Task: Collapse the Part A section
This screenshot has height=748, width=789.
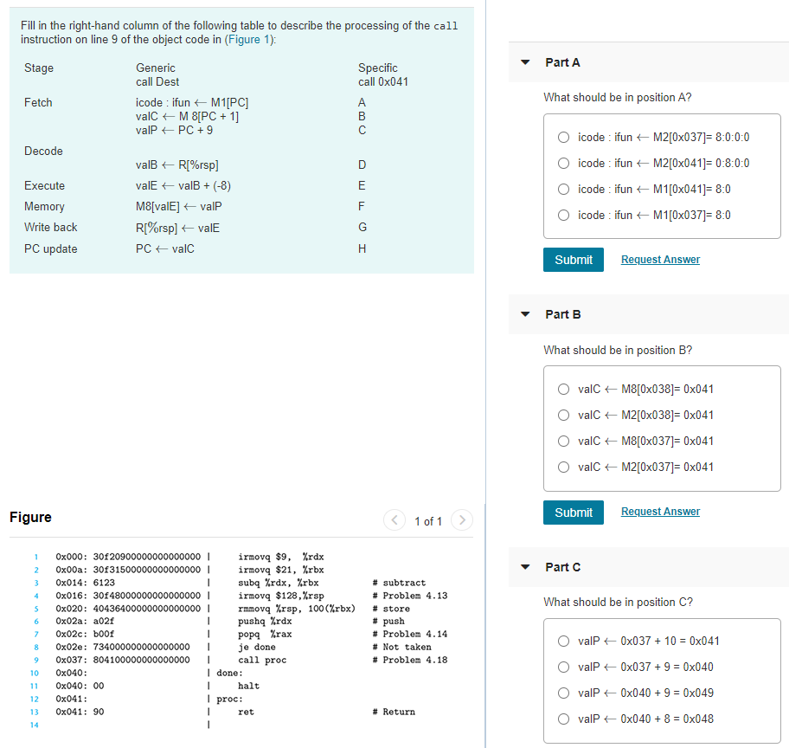Action: [x=523, y=62]
